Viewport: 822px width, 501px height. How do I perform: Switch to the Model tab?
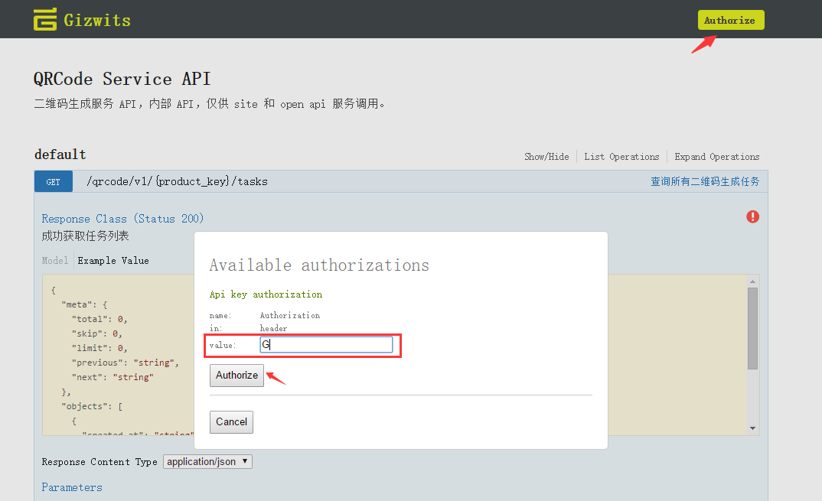[x=54, y=261]
